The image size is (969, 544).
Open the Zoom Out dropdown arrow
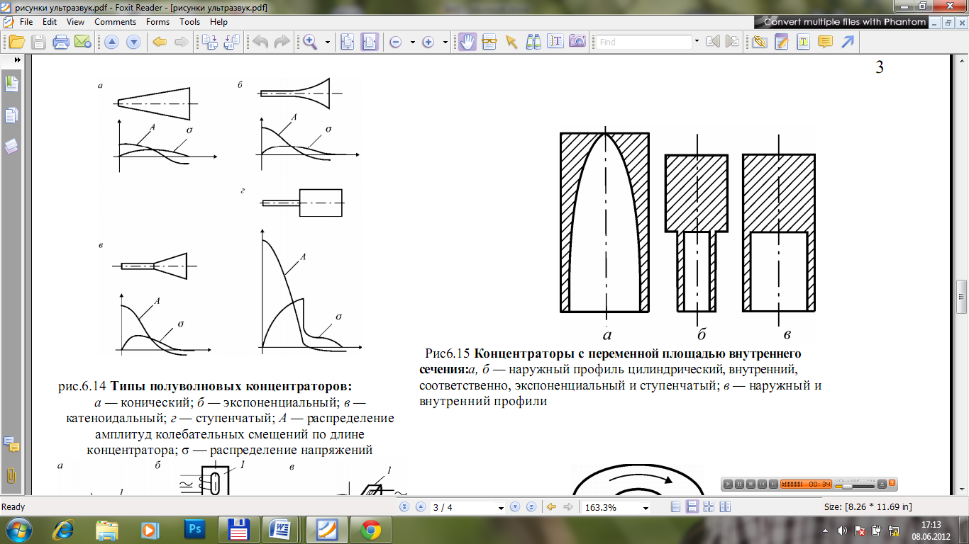coord(413,42)
